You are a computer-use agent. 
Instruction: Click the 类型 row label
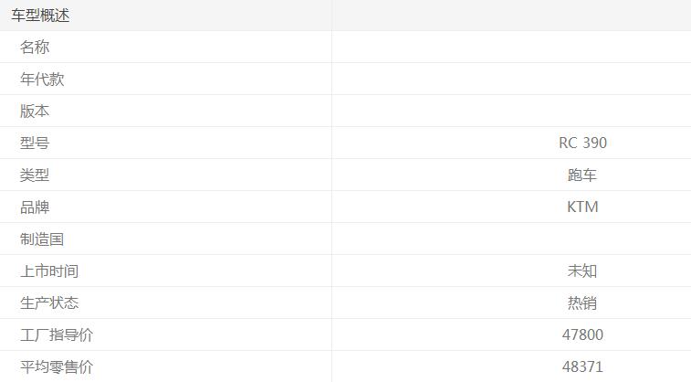pyautogui.click(x=35, y=175)
